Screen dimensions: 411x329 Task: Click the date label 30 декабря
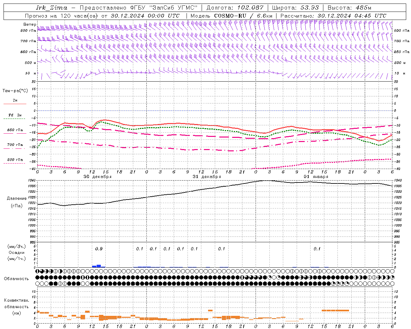(x=98, y=177)
